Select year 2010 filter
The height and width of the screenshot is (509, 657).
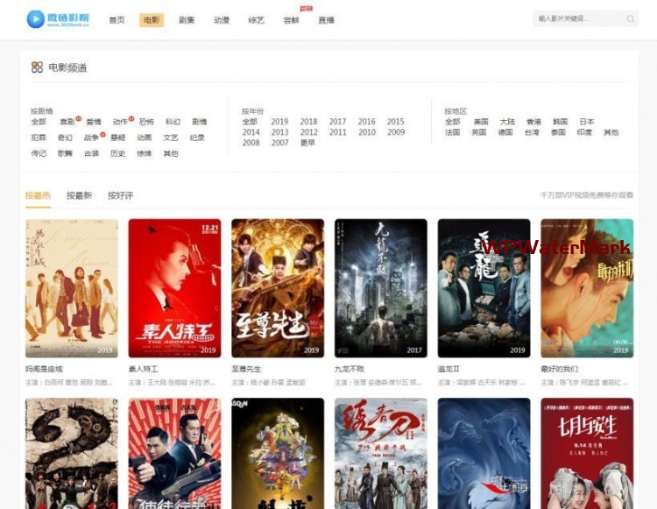pyautogui.click(x=367, y=132)
